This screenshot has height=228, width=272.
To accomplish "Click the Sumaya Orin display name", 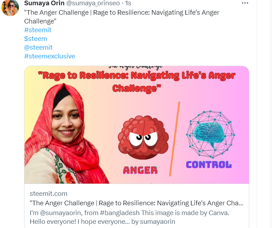I will point(44,3).
